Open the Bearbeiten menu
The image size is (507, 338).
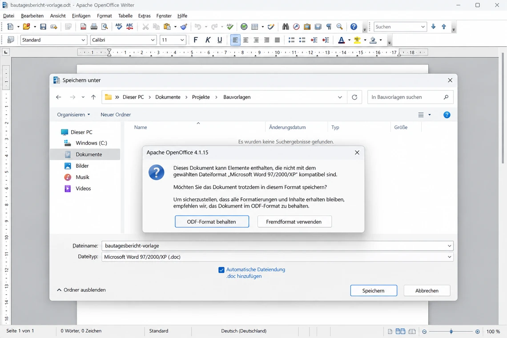[x=32, y=16]
